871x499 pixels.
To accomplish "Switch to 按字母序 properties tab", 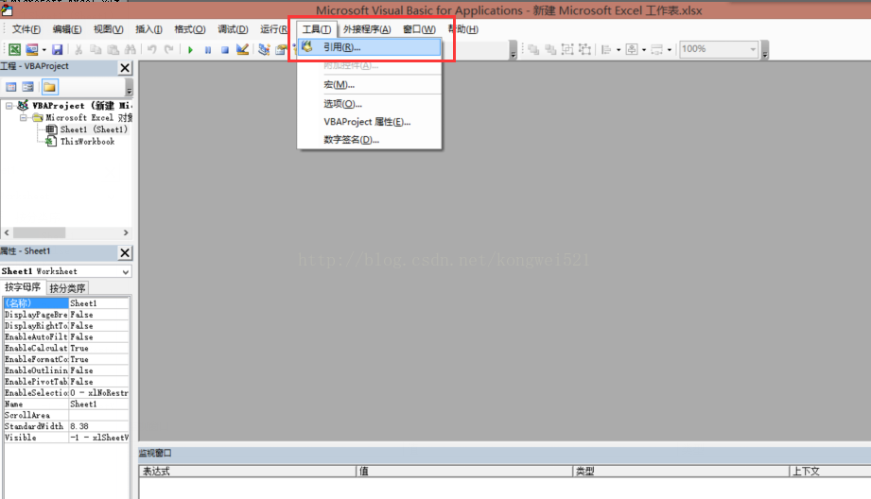I will 23,287.
